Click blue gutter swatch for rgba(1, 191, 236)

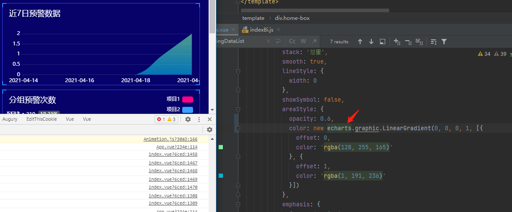(x=221, y=176)
